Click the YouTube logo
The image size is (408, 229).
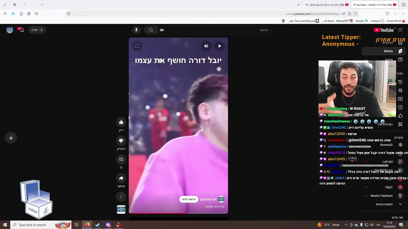384,30
